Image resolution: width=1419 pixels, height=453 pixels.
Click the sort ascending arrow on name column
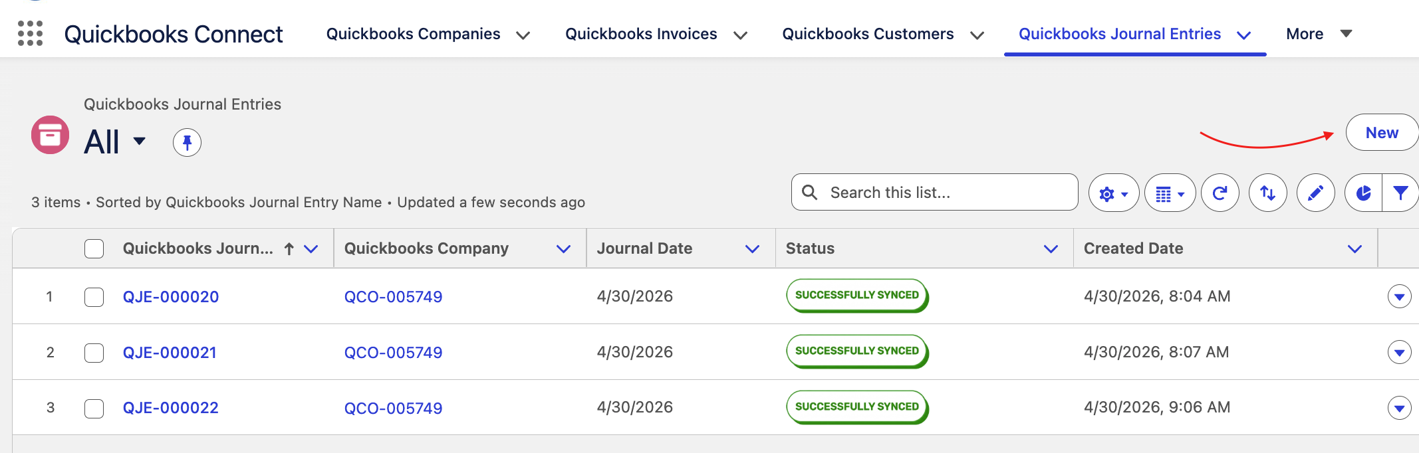click(289, 248)
